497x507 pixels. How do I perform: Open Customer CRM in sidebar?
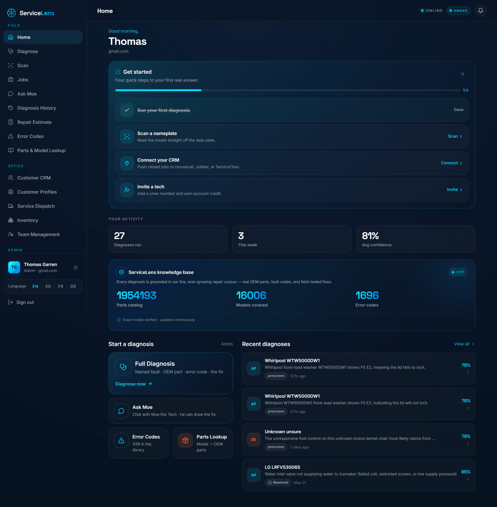(43, 178)
